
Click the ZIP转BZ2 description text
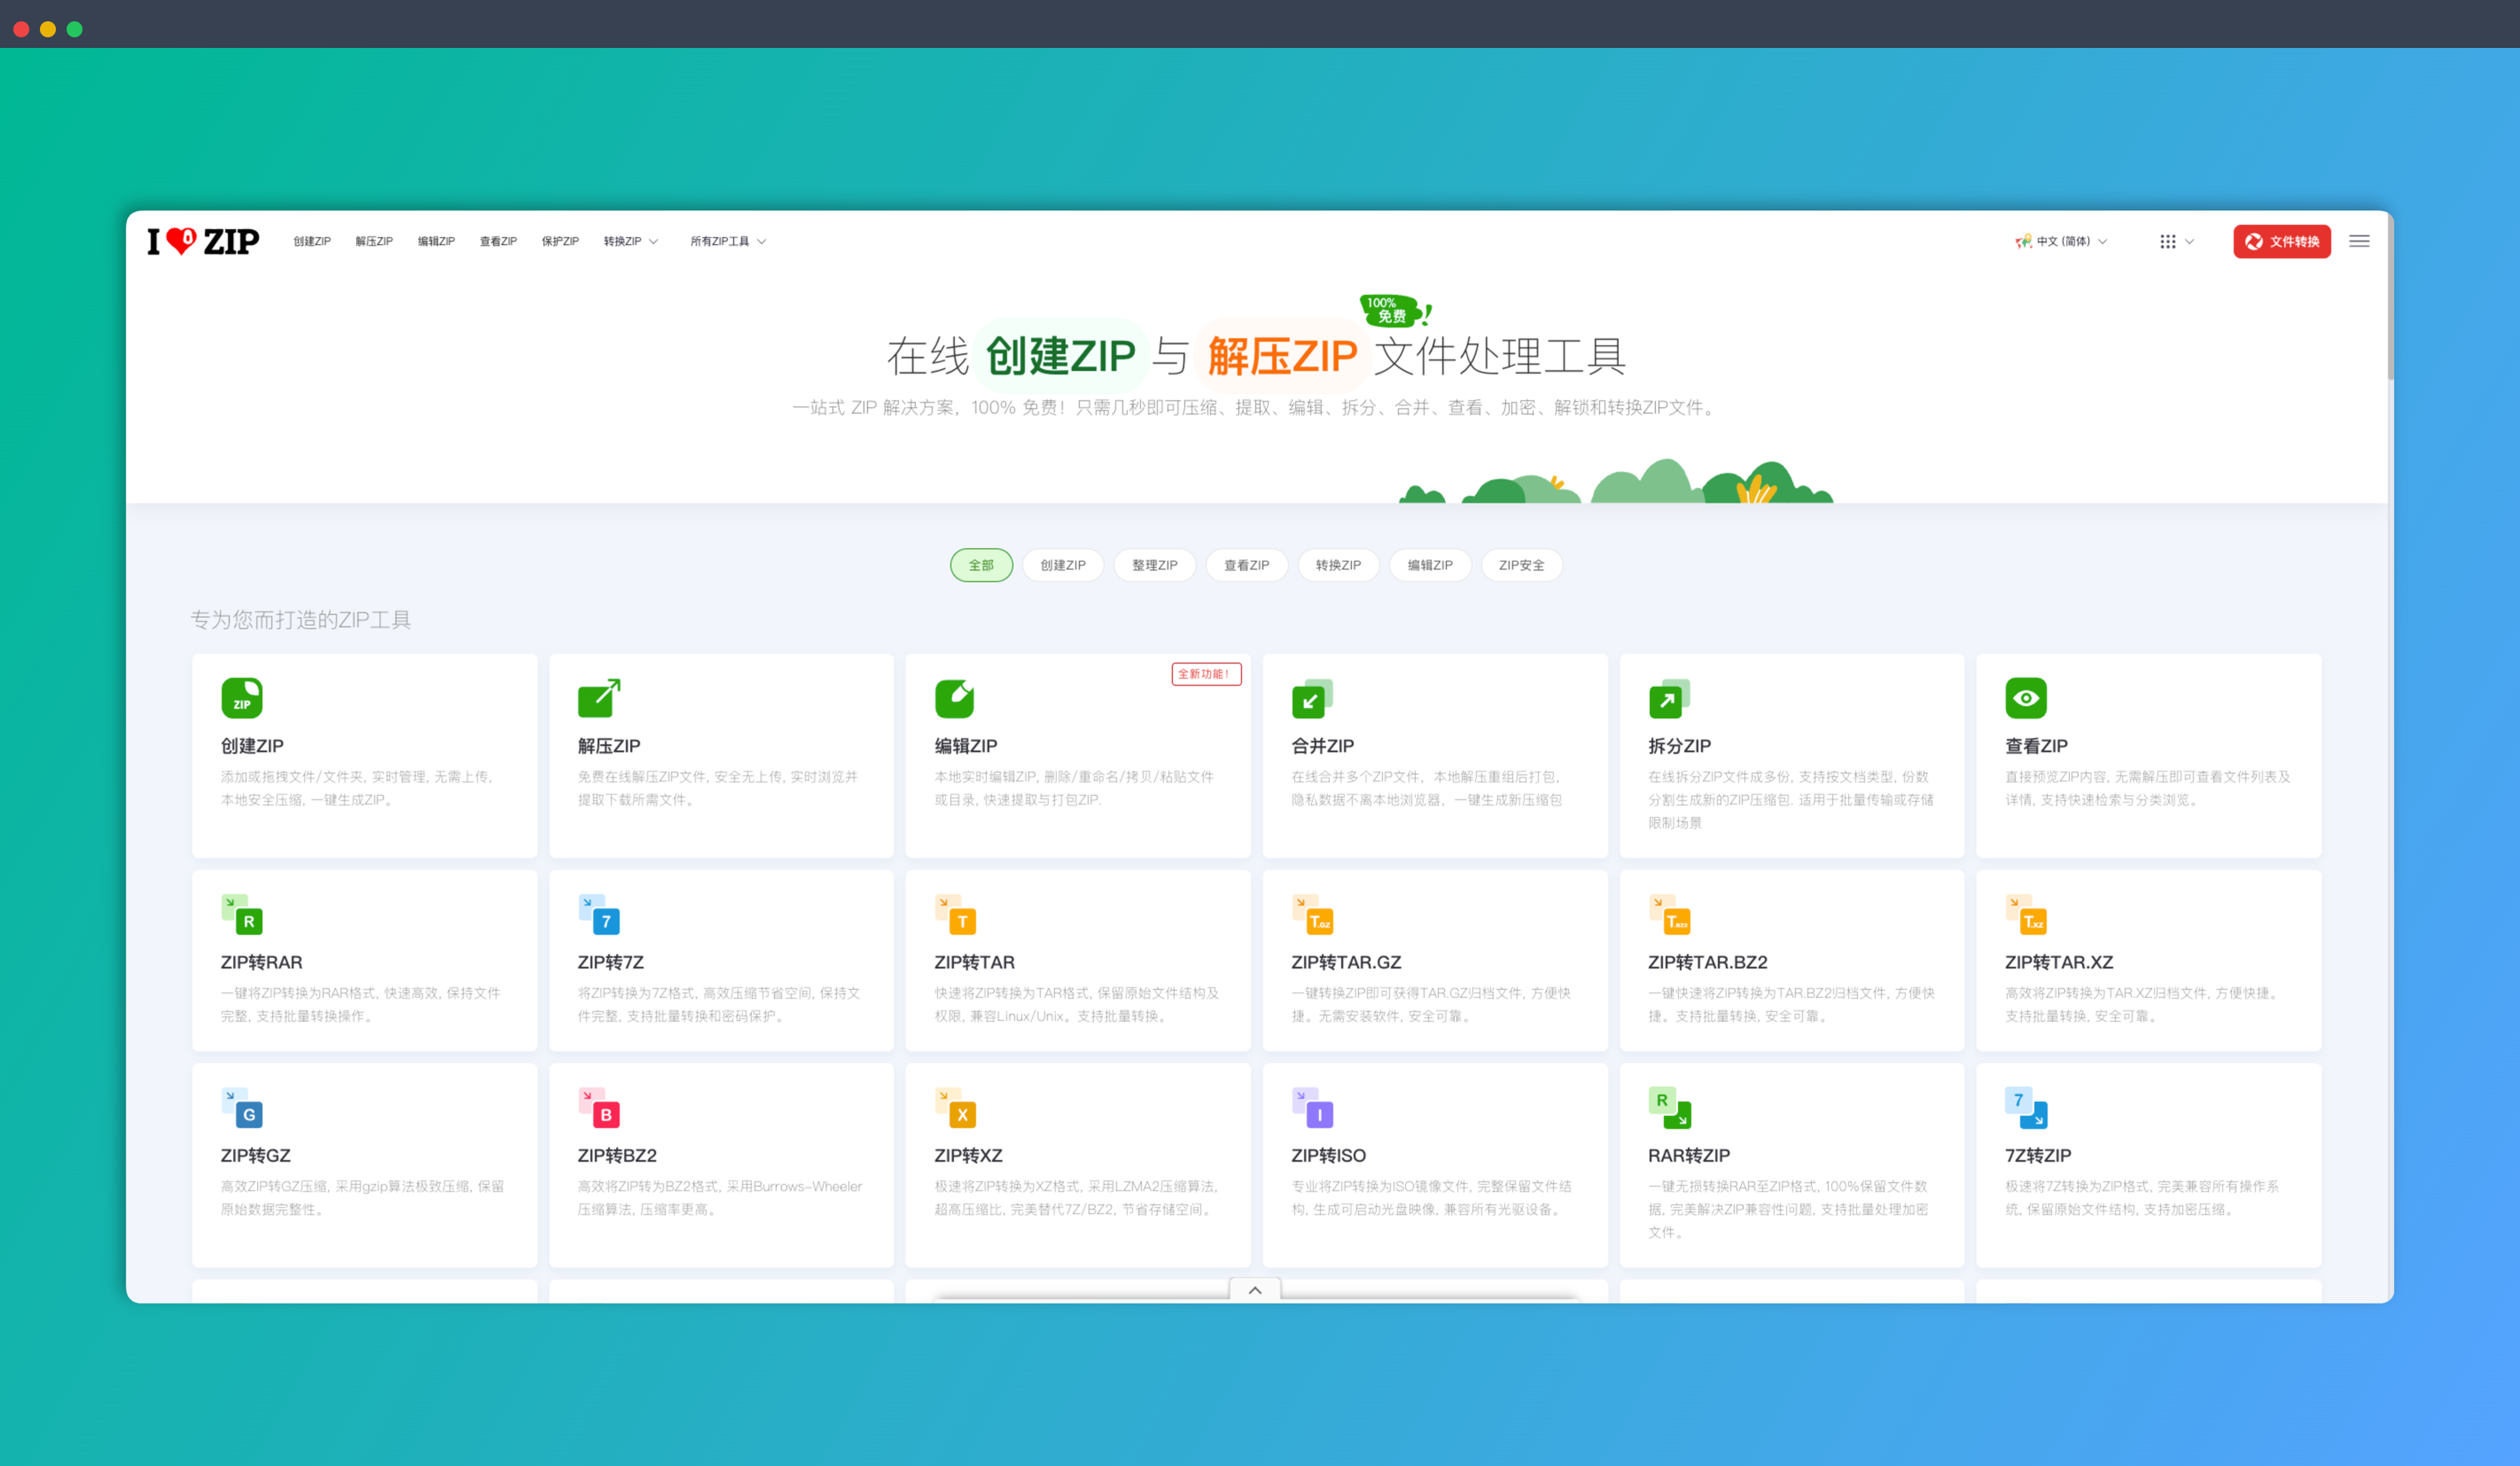(x=719, y=1198)
